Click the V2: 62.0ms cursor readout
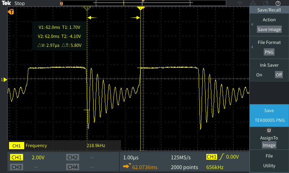This screenshot has width=289, height=173. 48,36
